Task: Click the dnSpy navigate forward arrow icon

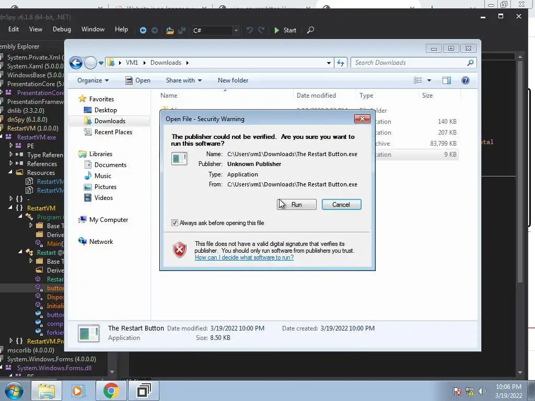Action: (x=155, y=30)
